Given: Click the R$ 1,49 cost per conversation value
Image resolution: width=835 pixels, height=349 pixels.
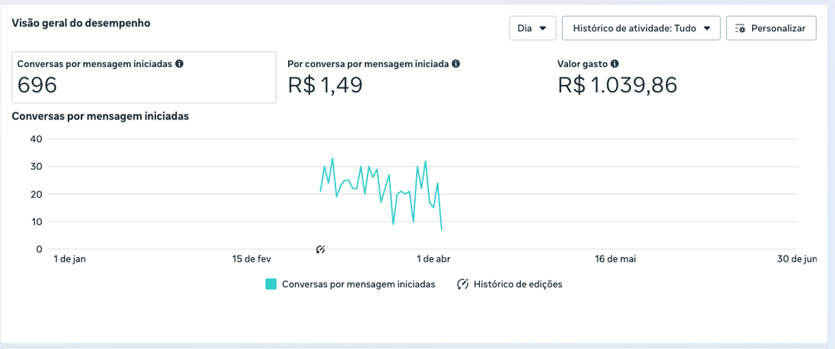Looking at the screenshot, I should coord(325,85).
